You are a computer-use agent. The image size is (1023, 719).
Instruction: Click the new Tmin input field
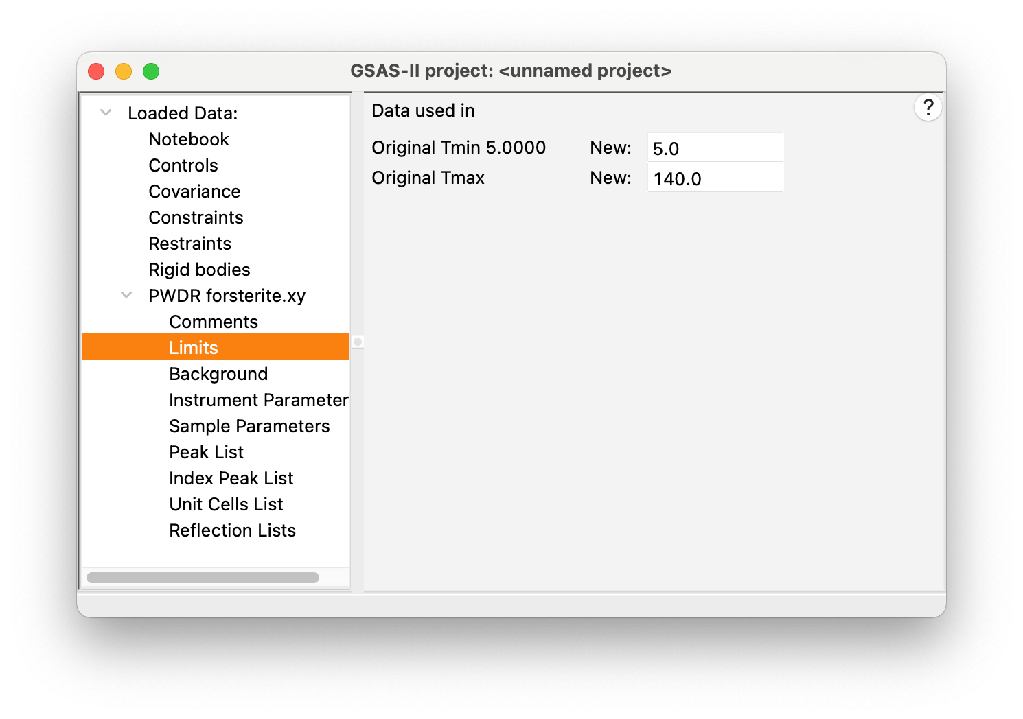pyautogui.click(x=714, y=148)
